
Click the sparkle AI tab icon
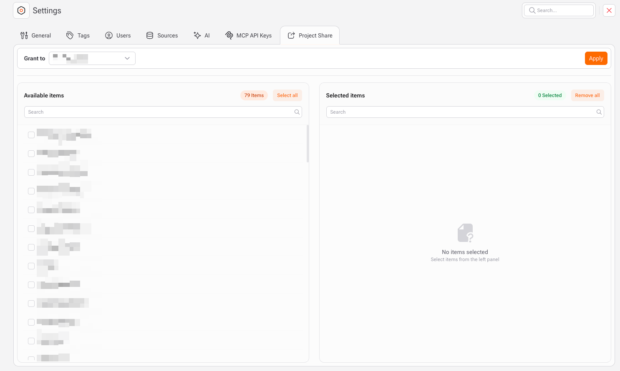pyautogui.click(x=197, y=35)
